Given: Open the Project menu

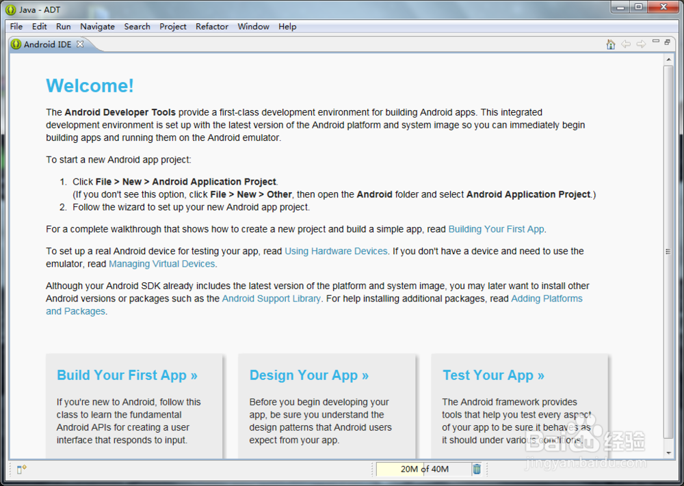Looking at the screenshot, I should tap(173, 27).
